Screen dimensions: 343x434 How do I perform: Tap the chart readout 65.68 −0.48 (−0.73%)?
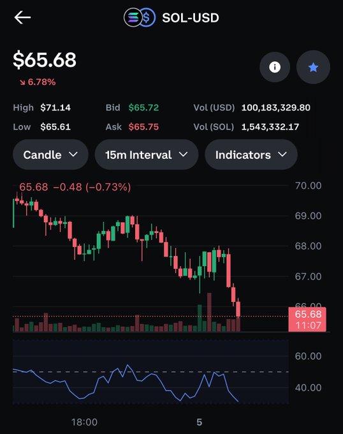pyautogui.click(x=75, y=187)
